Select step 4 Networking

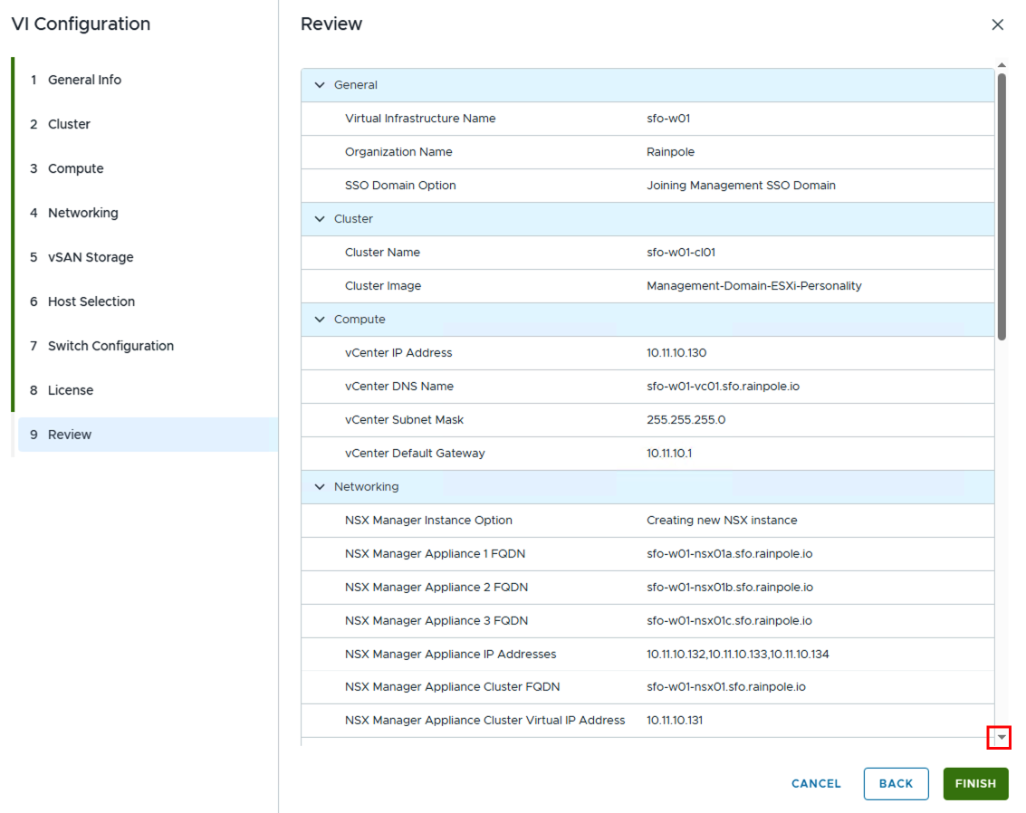pos(82,213)
